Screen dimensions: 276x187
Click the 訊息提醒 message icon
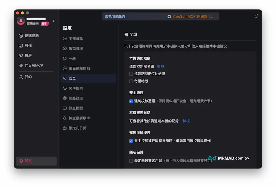65,108
